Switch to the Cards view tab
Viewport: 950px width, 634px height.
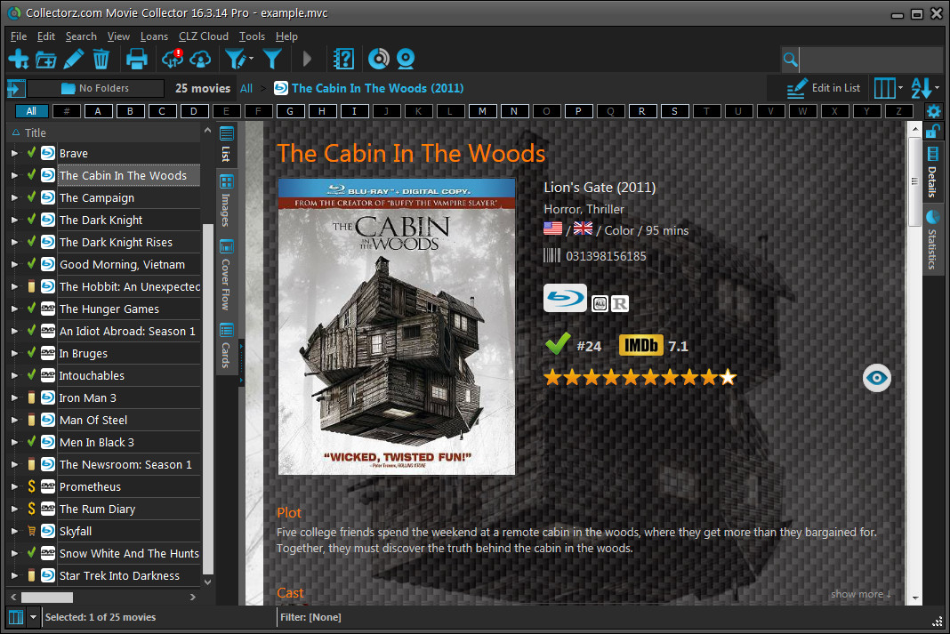[x=226, y=347]
